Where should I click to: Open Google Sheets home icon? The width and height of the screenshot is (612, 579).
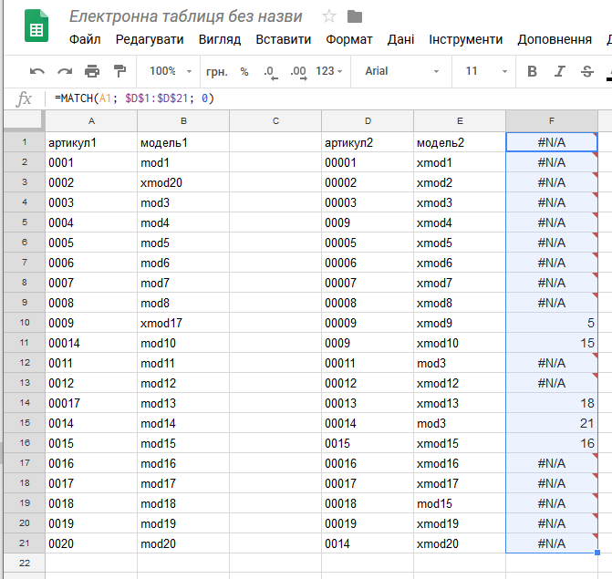tap(36, 26)
